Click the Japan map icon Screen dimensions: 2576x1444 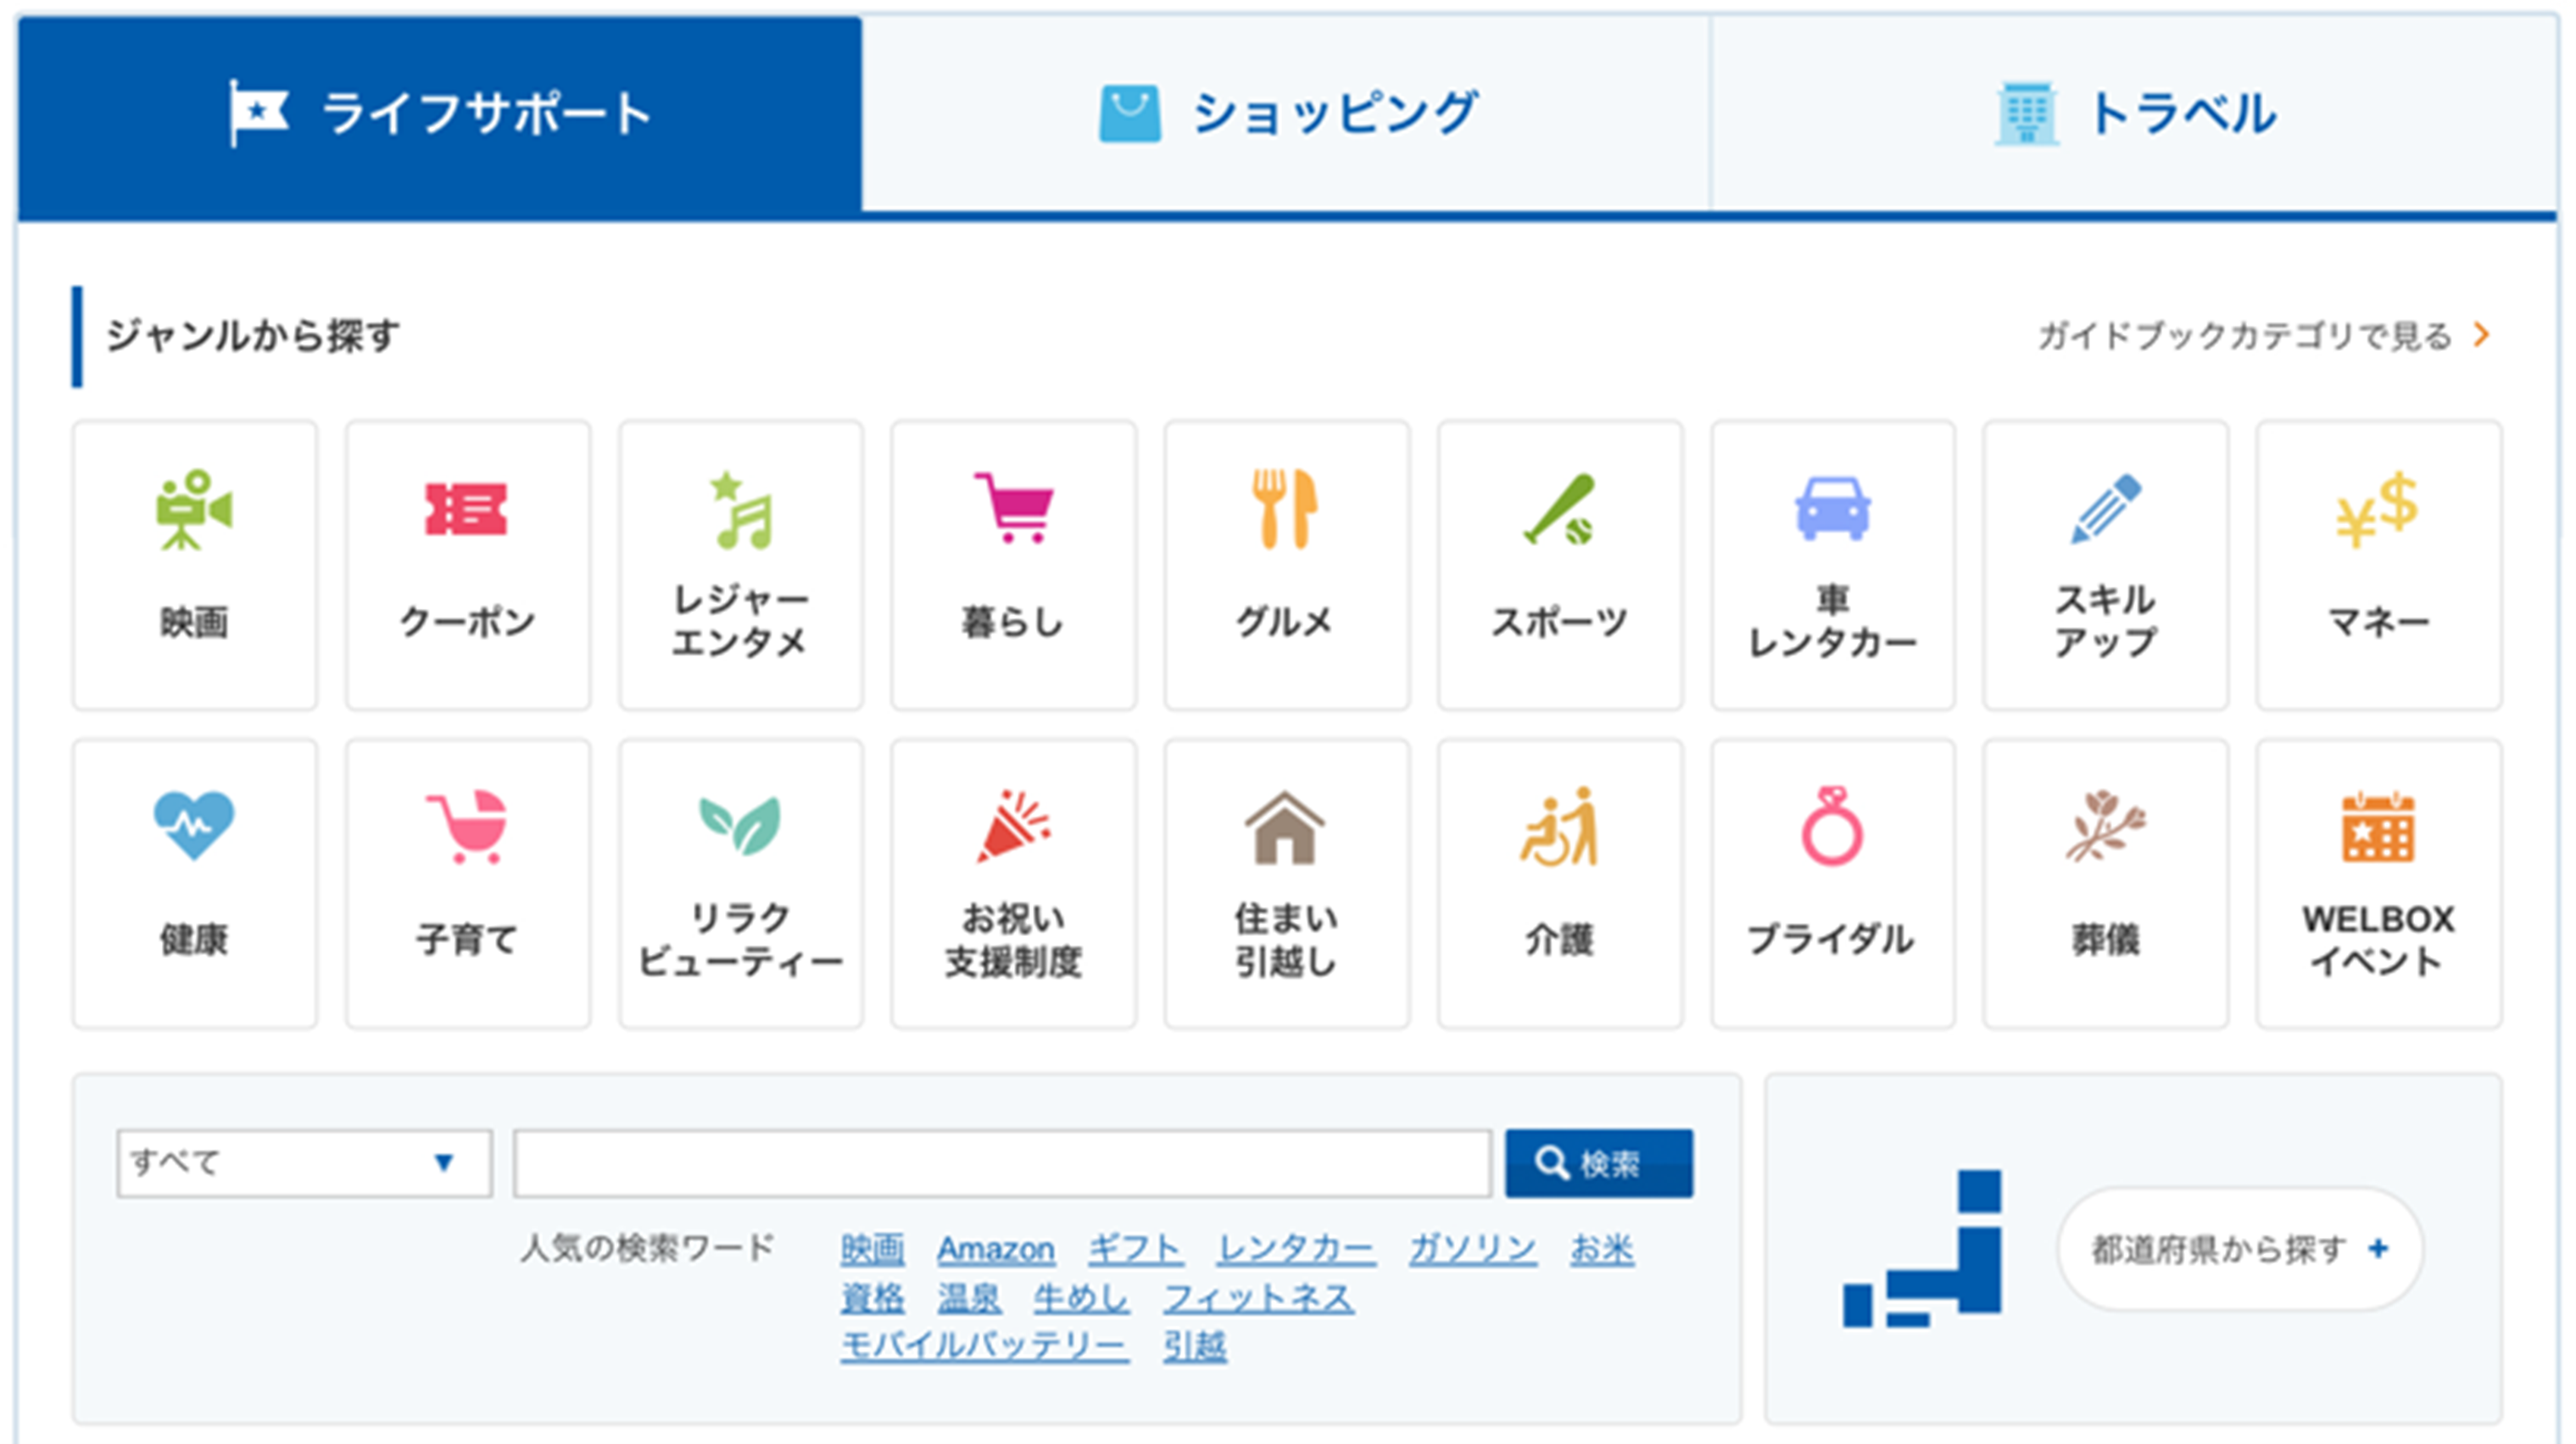pyautogui.click(x=1922, y=1248)
